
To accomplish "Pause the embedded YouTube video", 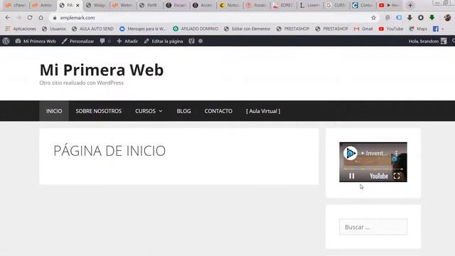I will pyautogui.click(x=352, y=176).
